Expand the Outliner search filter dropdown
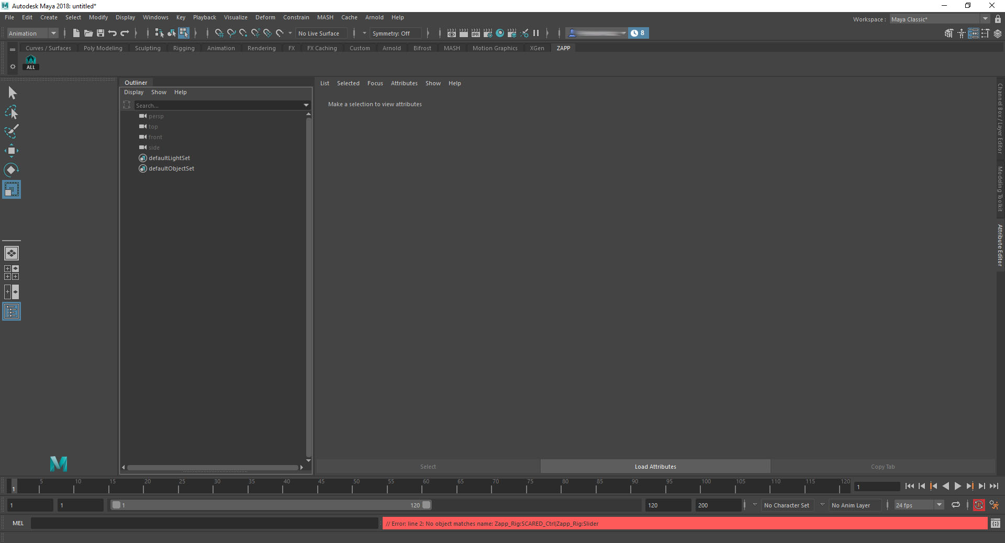 pos(306,105)
